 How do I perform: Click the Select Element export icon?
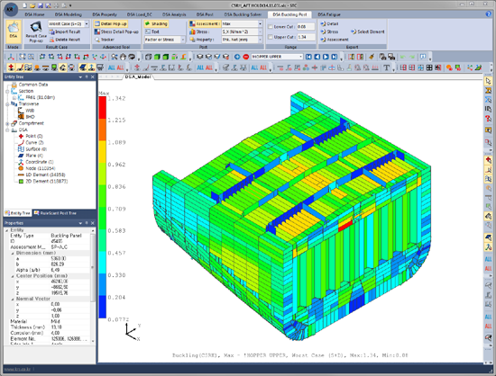tap(368, 31)
